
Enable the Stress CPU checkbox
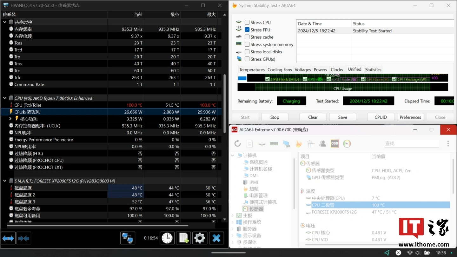247,23
